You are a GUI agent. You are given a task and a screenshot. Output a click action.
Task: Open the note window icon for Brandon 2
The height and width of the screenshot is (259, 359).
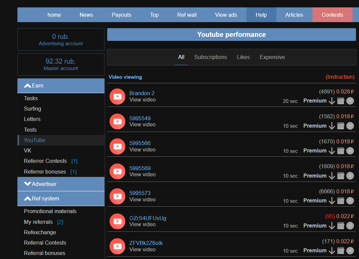coord(341,101)
